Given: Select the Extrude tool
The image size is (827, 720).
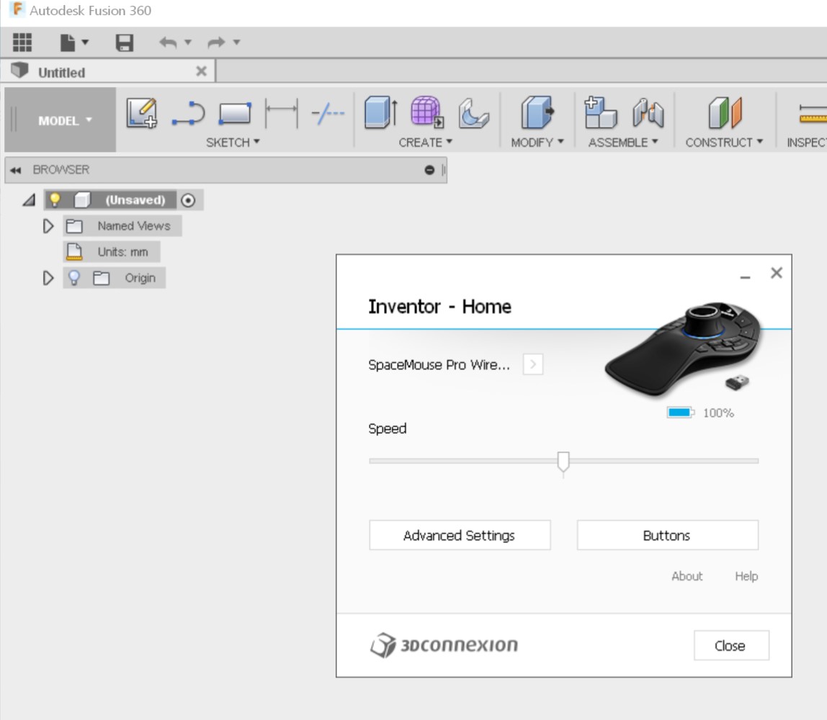Looking at the screenshot, I should 381,112.
